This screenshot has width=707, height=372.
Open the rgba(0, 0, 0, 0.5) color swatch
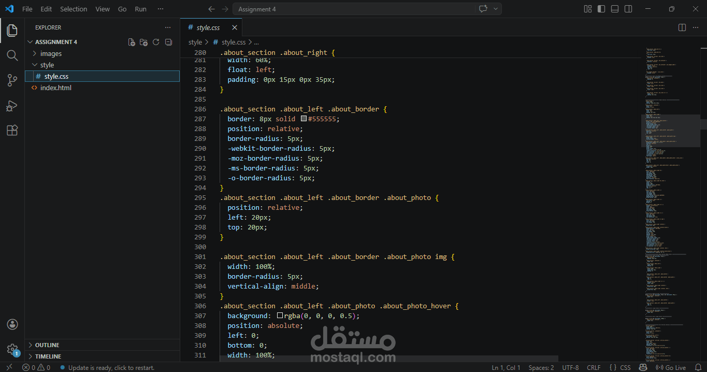tap(280, 316)
